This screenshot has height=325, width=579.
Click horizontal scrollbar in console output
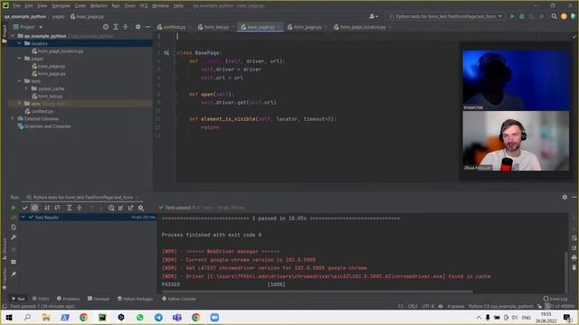tap(317, 292)
